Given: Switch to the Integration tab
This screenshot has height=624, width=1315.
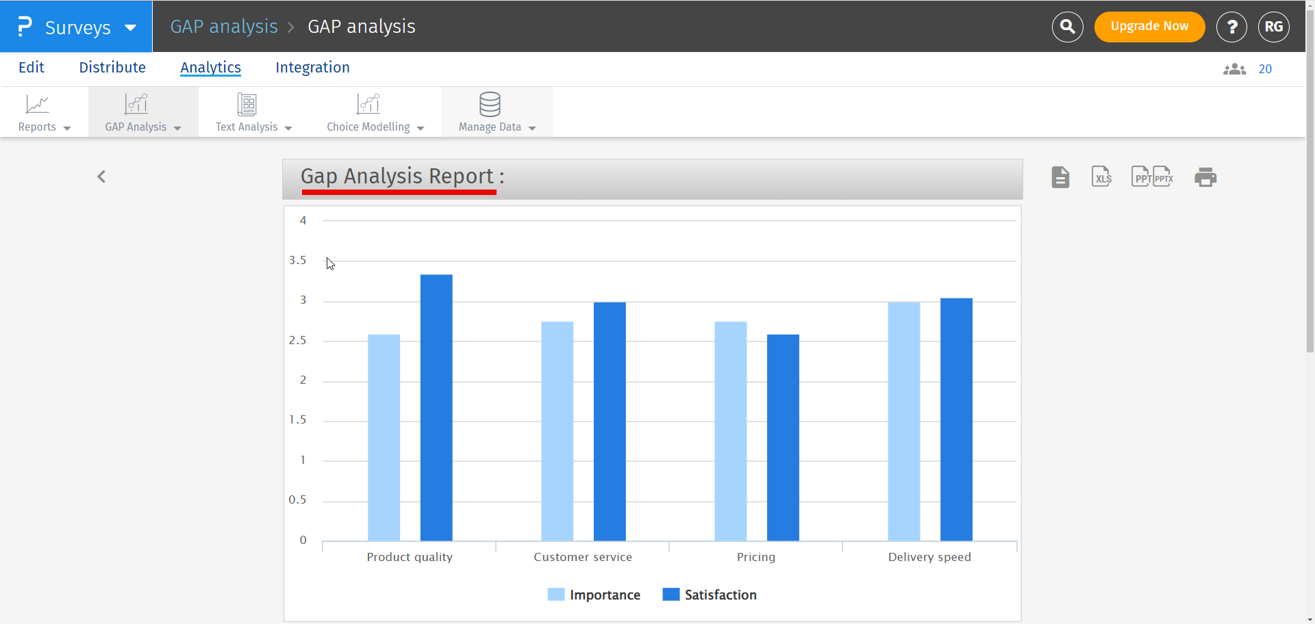Looking at the screenshot, I should point(312,68).
